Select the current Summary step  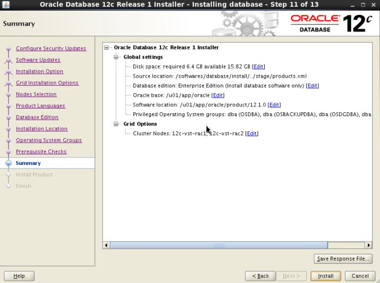click(x=28, y=163)
